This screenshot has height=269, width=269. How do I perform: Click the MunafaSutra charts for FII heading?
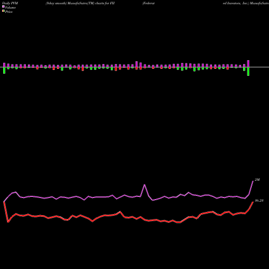(80, 3)
